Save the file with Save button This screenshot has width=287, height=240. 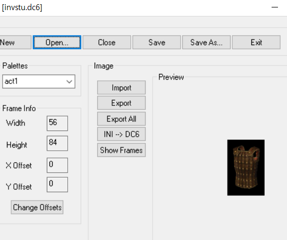click(157, 43)
